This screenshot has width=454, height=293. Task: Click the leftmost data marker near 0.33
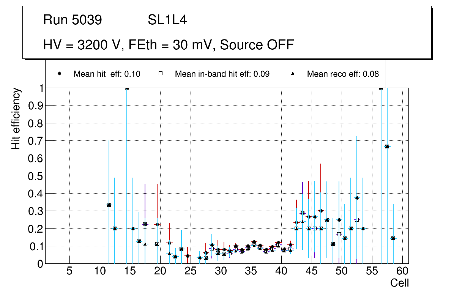pos(109,205)
